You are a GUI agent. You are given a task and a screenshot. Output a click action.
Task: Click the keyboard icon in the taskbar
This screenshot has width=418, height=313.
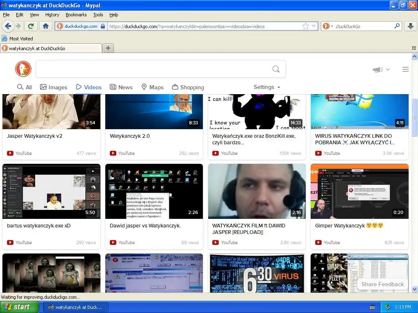click(x=372, y=307)
